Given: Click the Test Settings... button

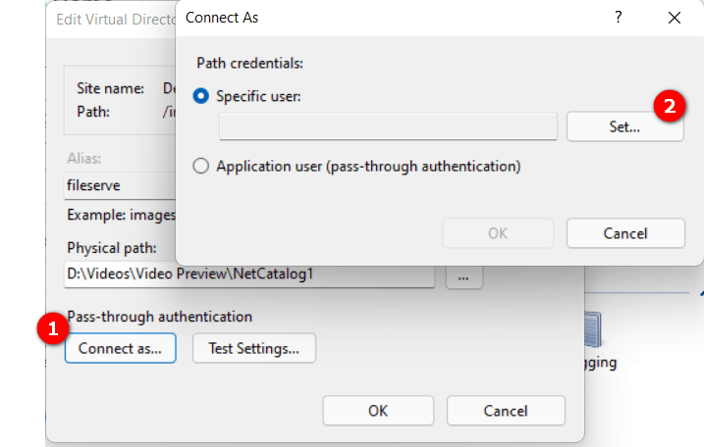Looking at the screenshot, I should (254, 347).
